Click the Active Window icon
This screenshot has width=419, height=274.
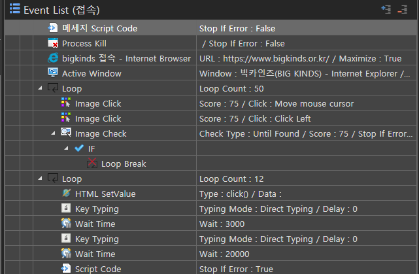[x=53, y=73]
